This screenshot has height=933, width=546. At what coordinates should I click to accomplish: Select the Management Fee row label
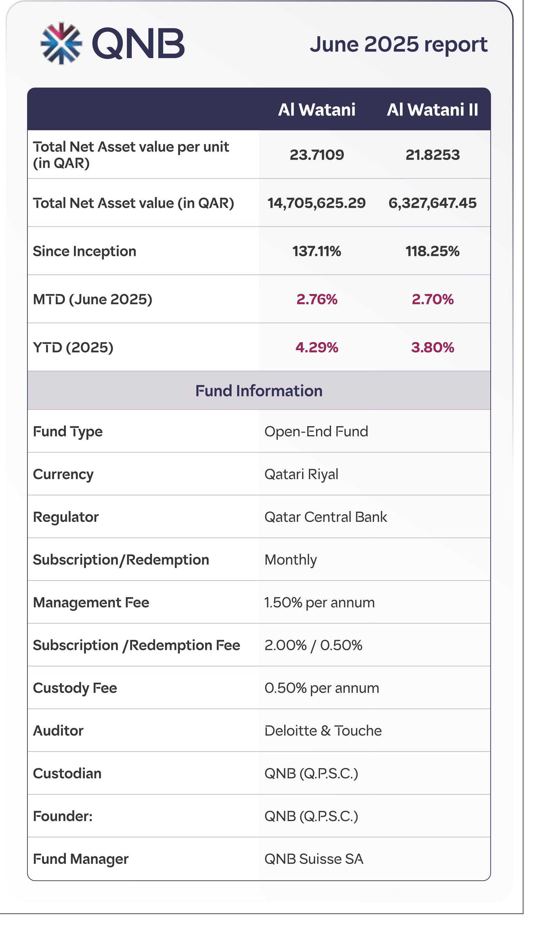tap(91, 602)
